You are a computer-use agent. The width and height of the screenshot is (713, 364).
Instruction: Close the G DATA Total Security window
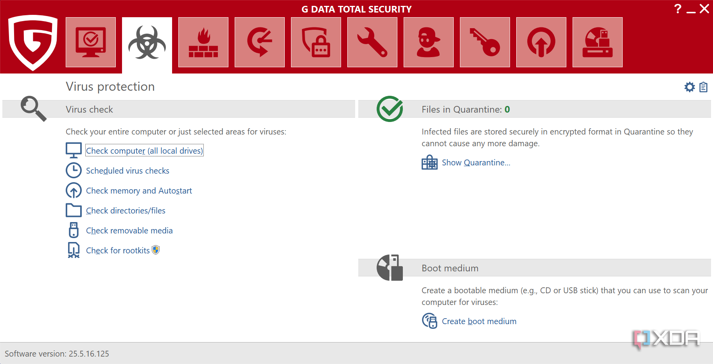point(704,9)
